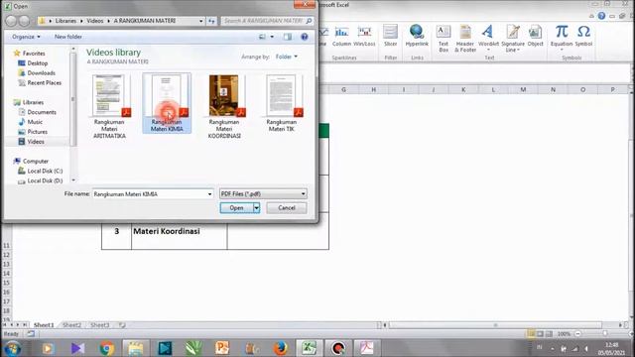Open Downloads in navigation pane
This screenshot has height=357, width=635.
point(41,72)
